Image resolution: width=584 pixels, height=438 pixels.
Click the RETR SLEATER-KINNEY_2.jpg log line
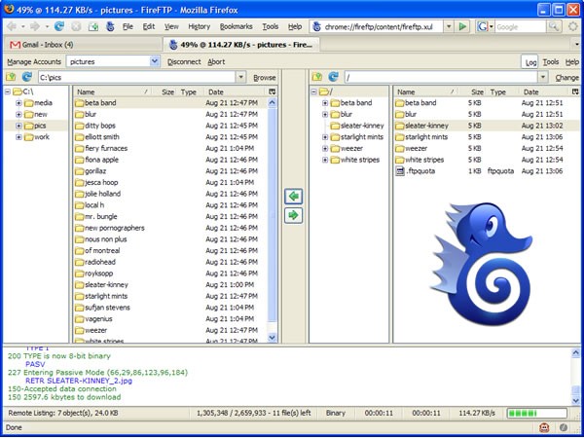(x=79, y=381)
